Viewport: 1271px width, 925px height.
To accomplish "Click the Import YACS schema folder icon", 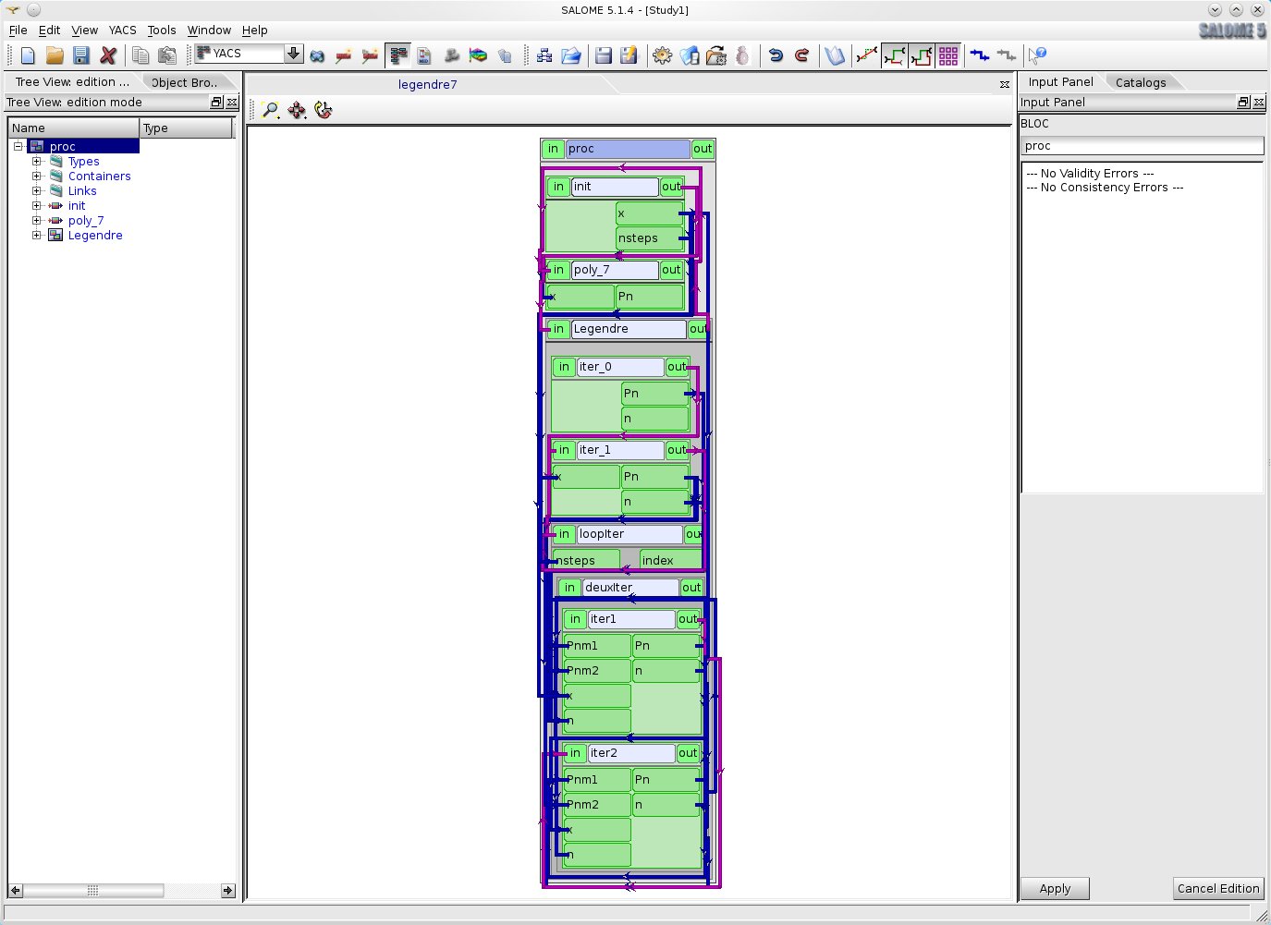I will [571, 55].
